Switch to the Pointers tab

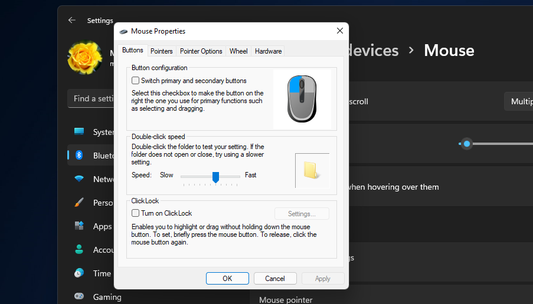coord(162,51)
